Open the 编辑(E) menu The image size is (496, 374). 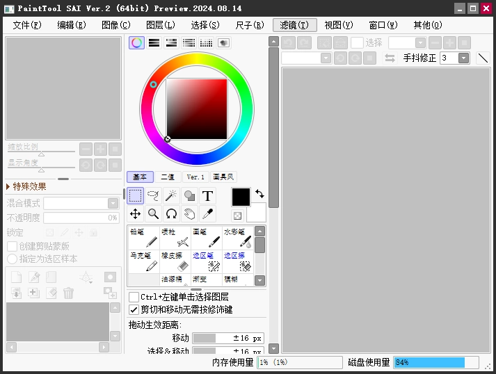point(72,25)
